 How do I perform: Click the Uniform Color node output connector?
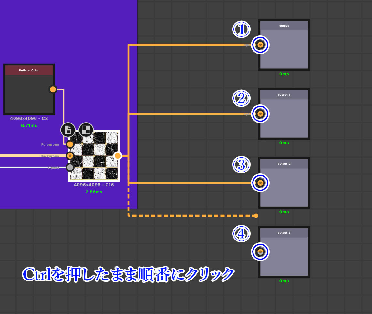click(53, 89)
